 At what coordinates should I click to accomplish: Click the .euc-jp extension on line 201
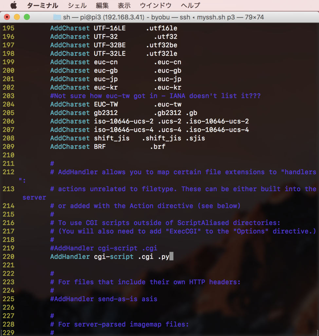167,79
